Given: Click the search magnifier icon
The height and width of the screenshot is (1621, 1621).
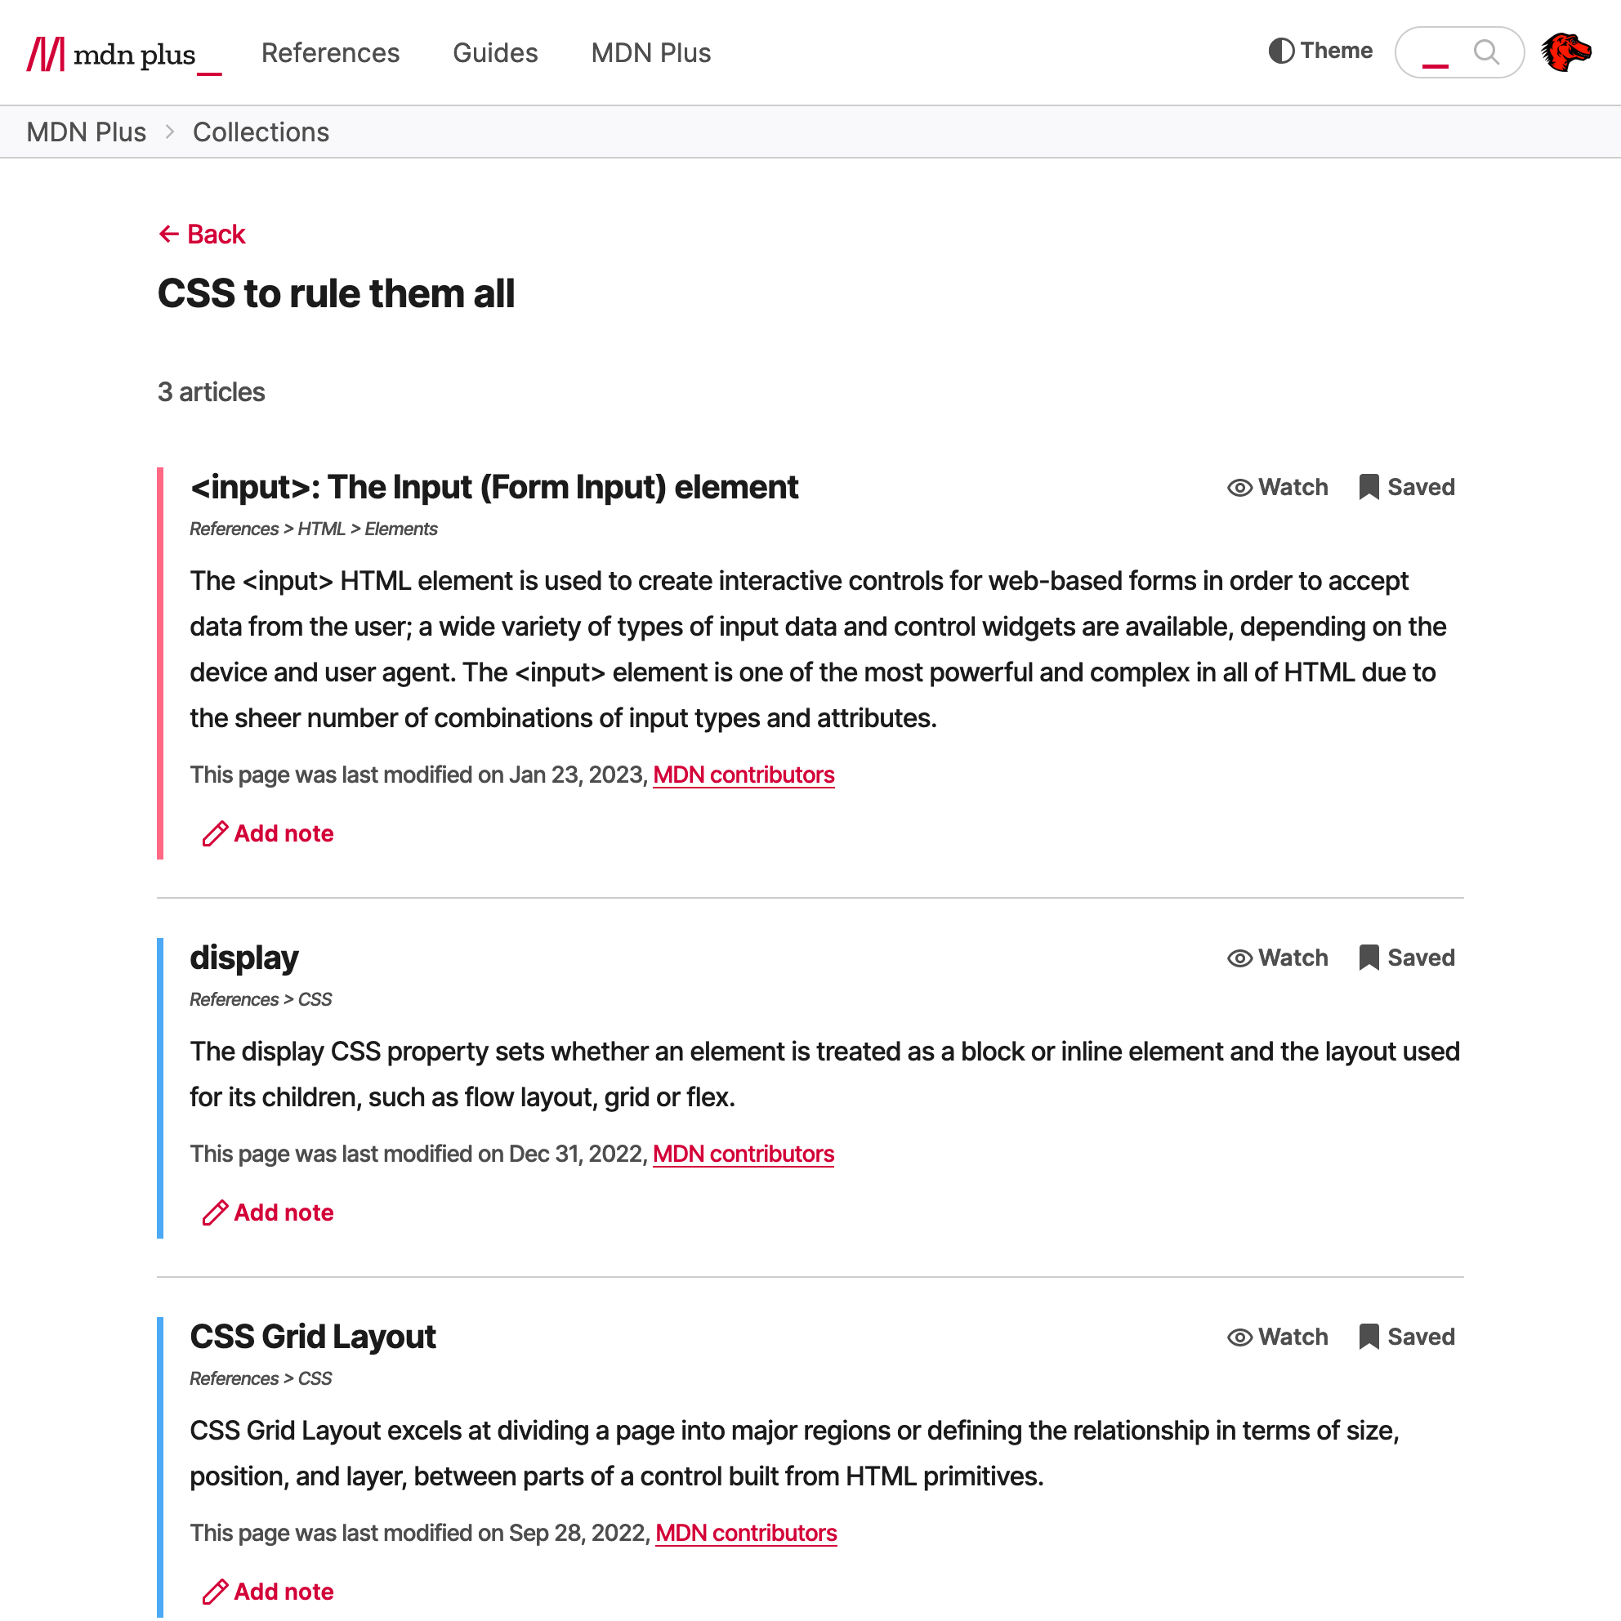Looking at the screenshot, I should click(x=1486, y=53).
